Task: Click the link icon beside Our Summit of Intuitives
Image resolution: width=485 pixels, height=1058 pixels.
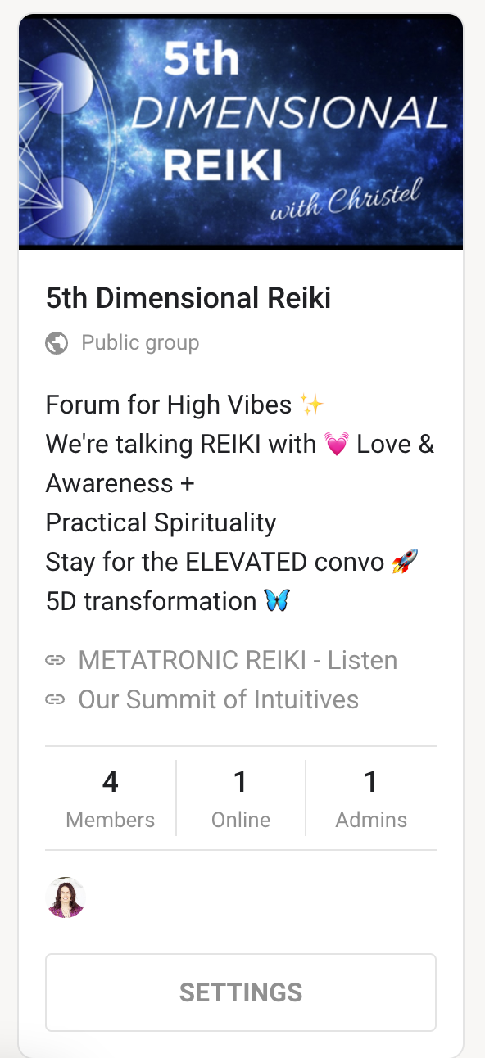Action: click(x=56, y=699)
